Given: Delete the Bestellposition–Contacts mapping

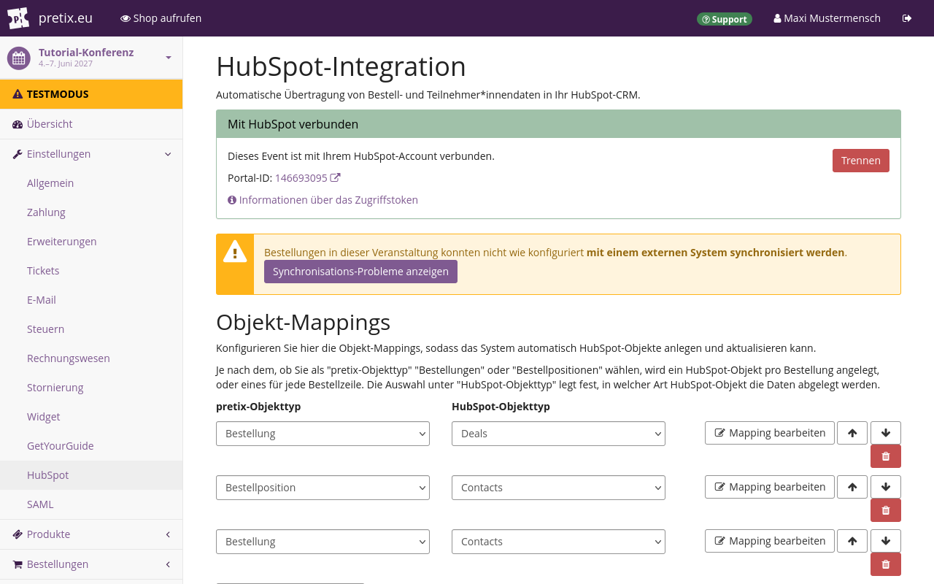Looking at the screenshot, I should click(886, 510).
